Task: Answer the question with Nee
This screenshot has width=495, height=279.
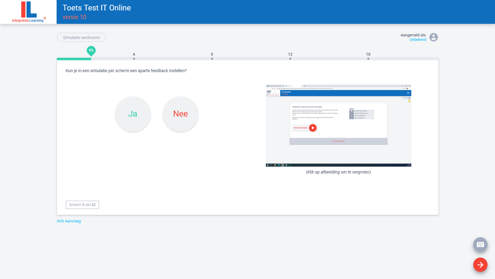Action: 180,114
